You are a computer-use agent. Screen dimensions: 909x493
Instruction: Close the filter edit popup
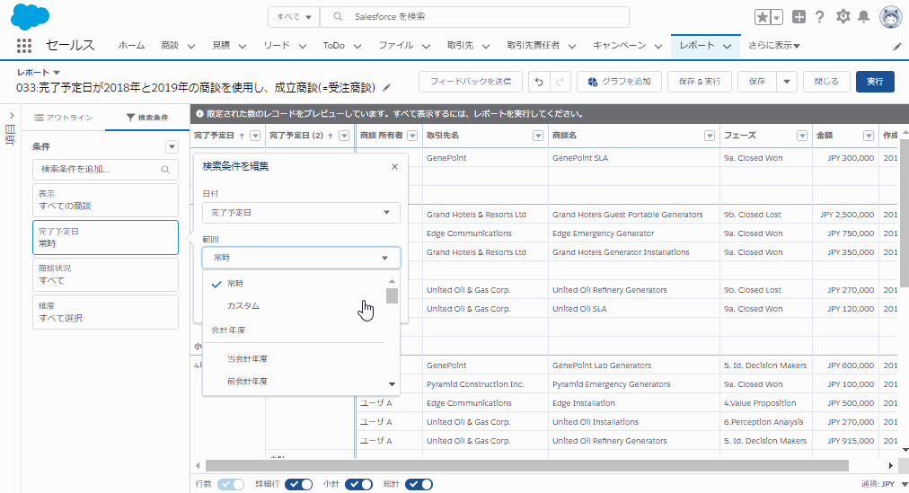tap(395, 167)
